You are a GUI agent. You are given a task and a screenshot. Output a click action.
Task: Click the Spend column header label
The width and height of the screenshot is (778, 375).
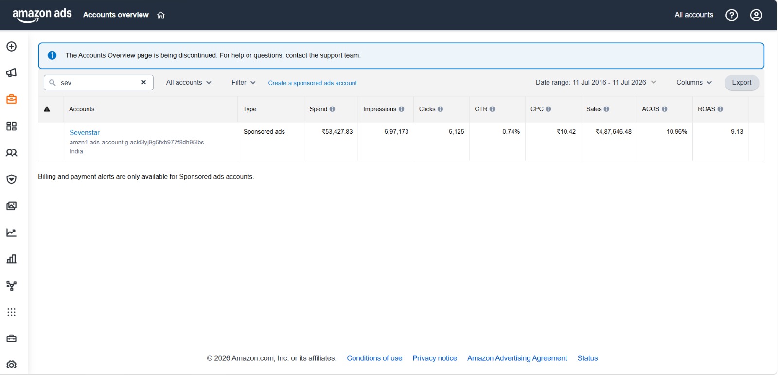318,109
